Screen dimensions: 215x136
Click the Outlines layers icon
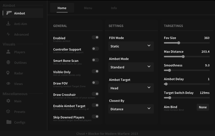(x=8, y=63)
